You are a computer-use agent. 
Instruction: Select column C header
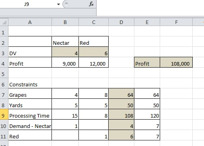click(94, 22)
